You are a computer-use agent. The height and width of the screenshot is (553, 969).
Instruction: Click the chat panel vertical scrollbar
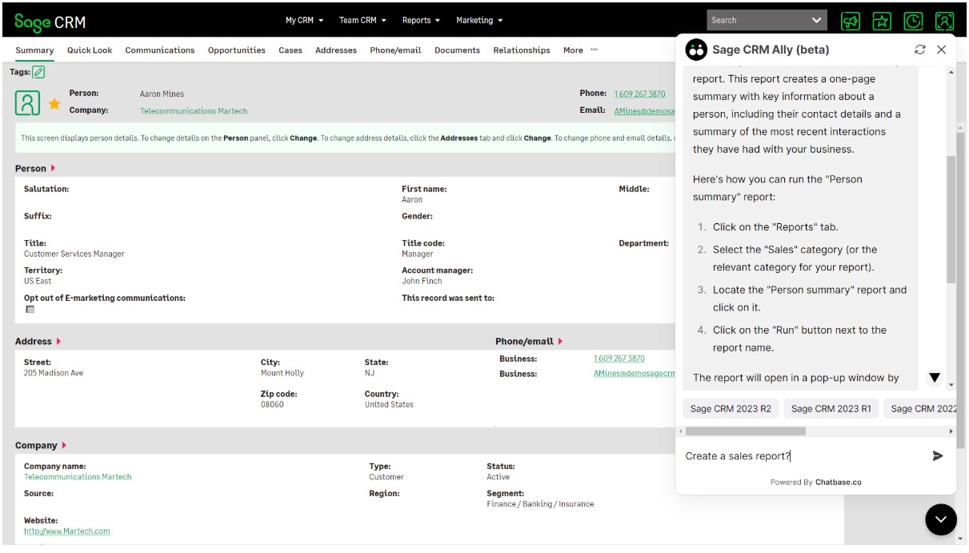tap(951, 220)
